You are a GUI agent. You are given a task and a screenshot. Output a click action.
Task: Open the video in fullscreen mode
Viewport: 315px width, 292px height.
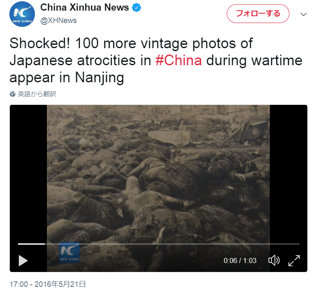pos(294,260)
